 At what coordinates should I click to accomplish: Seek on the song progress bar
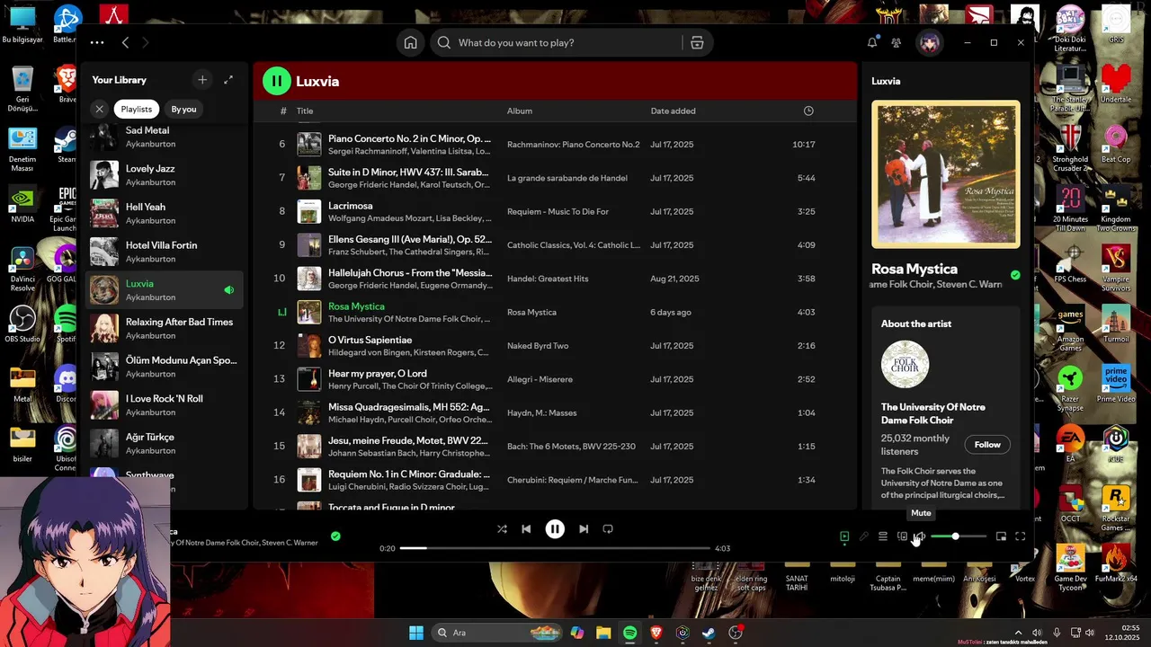click(555, 548)
